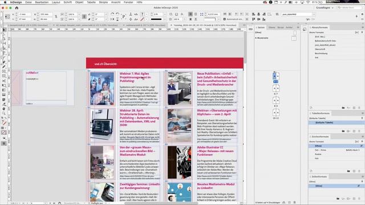The image size is (365, 205).
Task: Click fill and stroke swatch in toolbox
Action: tap(4, 122)
